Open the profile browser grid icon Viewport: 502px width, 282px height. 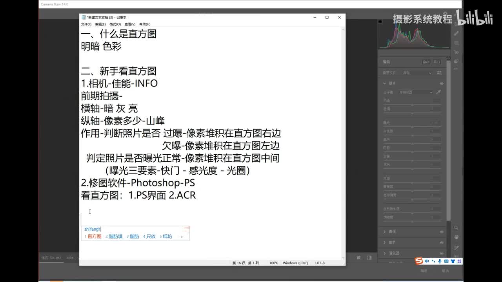tap(439, 73)
